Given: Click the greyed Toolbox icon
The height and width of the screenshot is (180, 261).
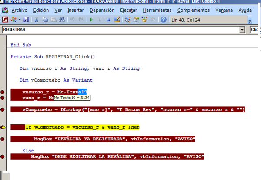Looking at the screenshot, I should pyautogui.click(x=153, y=20).
